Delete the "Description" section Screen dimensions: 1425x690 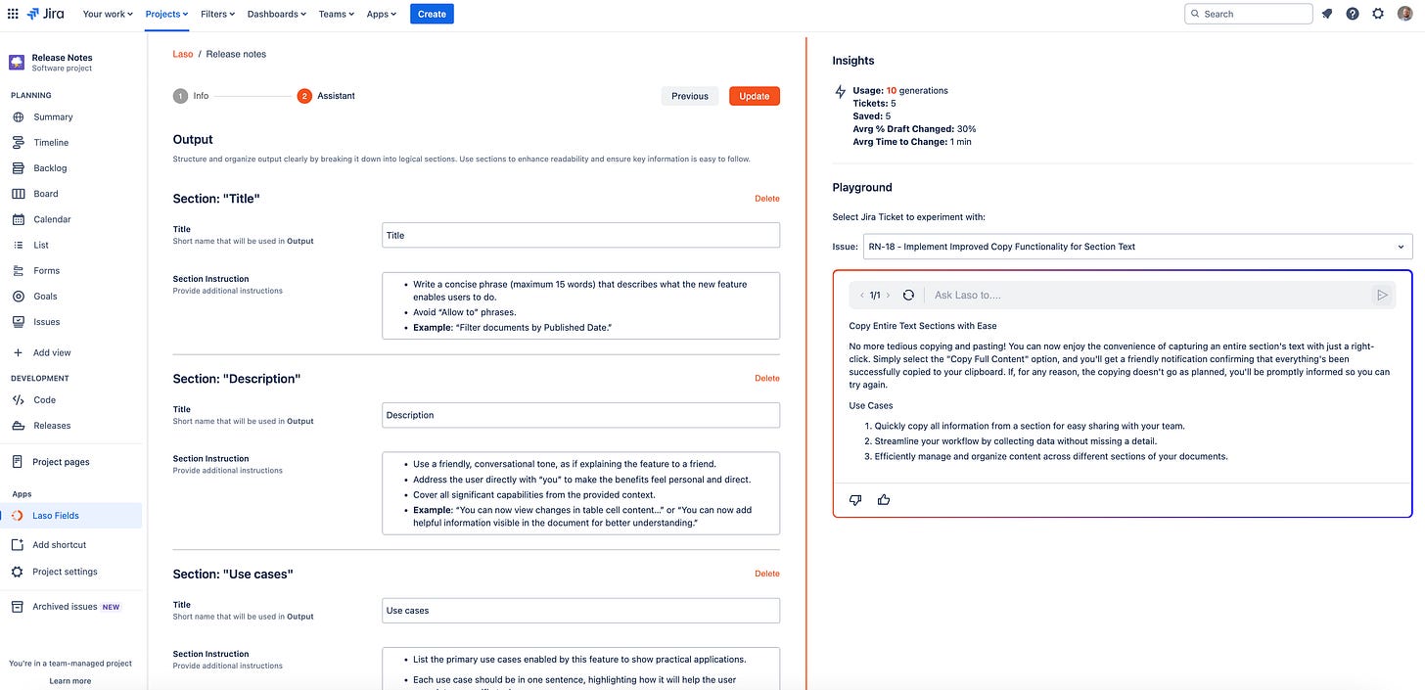tap(767, 378)
